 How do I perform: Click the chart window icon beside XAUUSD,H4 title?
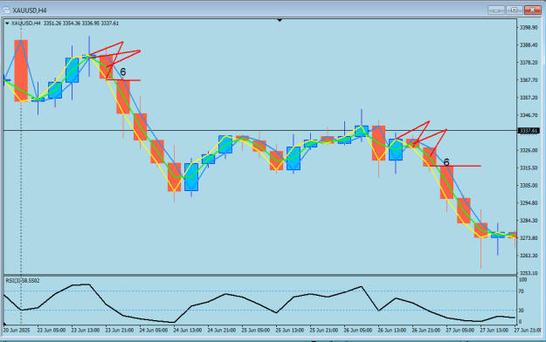point(6,10)
